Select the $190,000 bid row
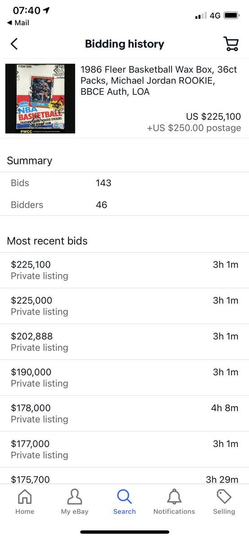This screenshot has width=249, height=539. pos(124,378)
